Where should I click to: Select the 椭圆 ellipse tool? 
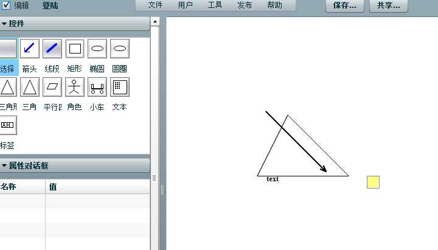click(x=97, y=49)
